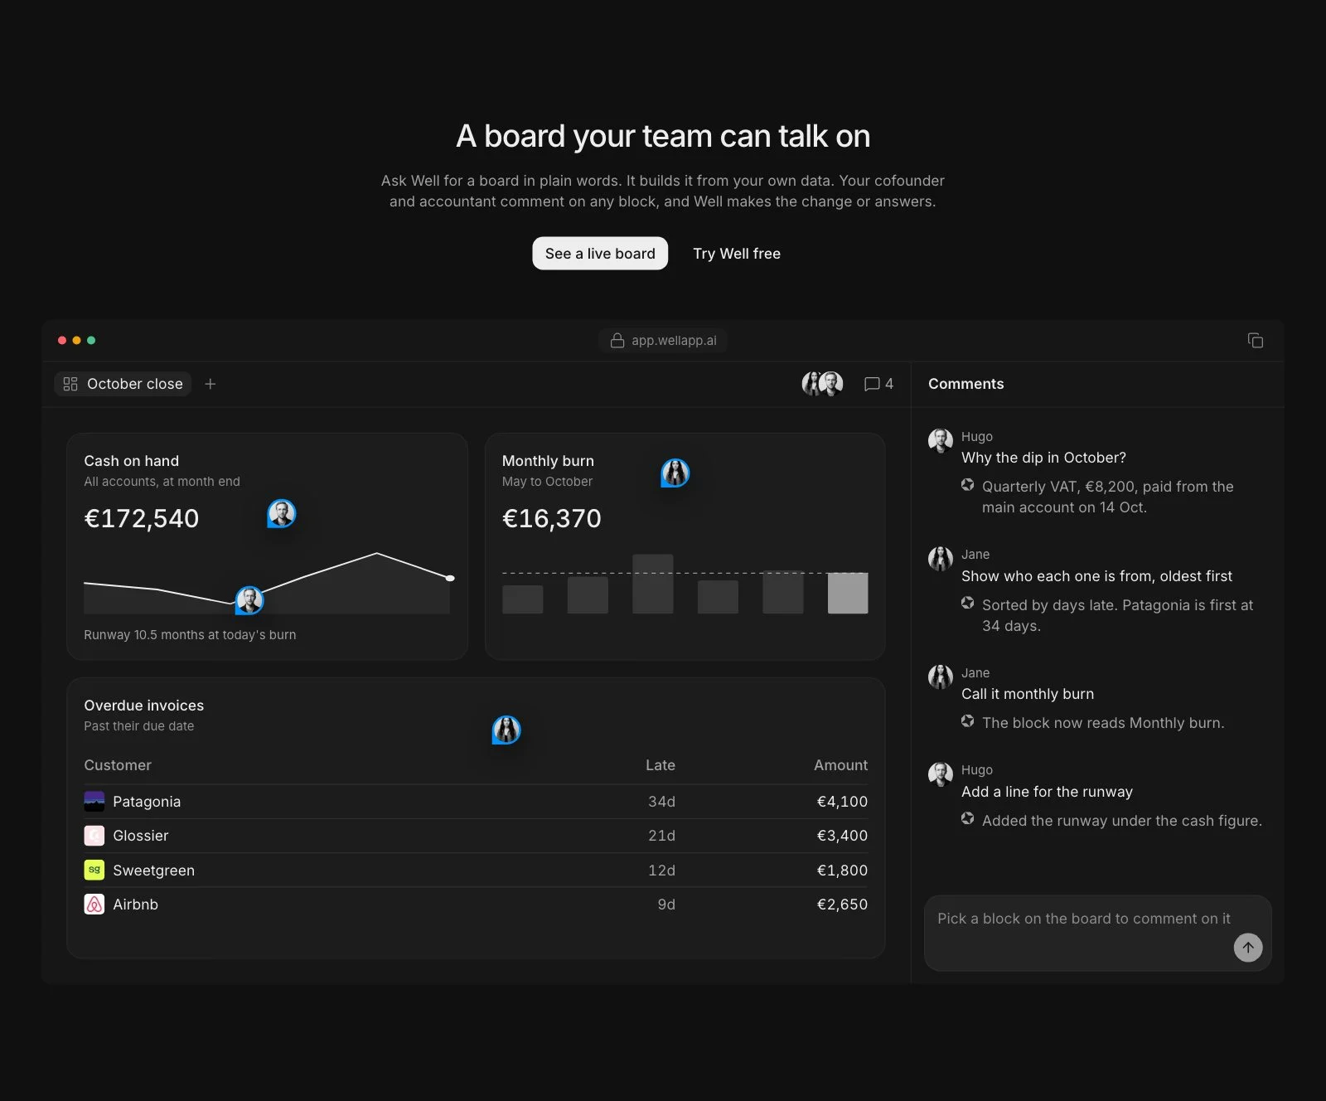Click the comment Add a line for the runway

[1047, 792]
